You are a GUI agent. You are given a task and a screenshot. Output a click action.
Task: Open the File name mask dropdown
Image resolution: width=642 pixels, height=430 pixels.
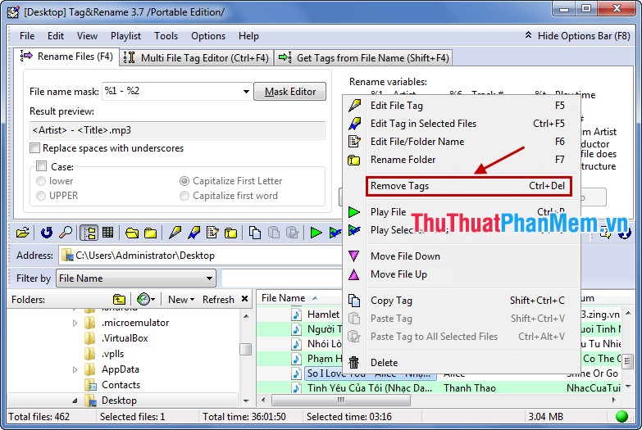246,91
